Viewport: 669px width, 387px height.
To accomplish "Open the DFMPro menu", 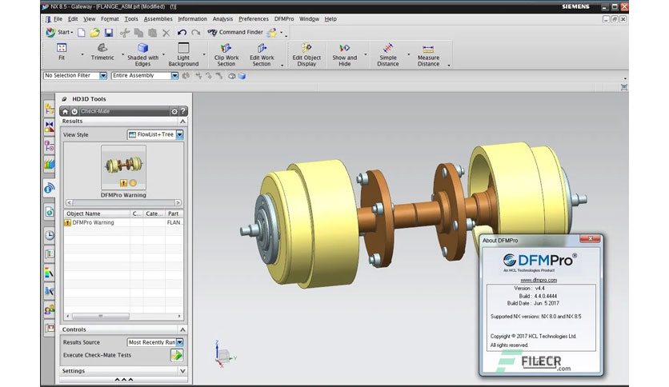I will (x=284, y=18).
